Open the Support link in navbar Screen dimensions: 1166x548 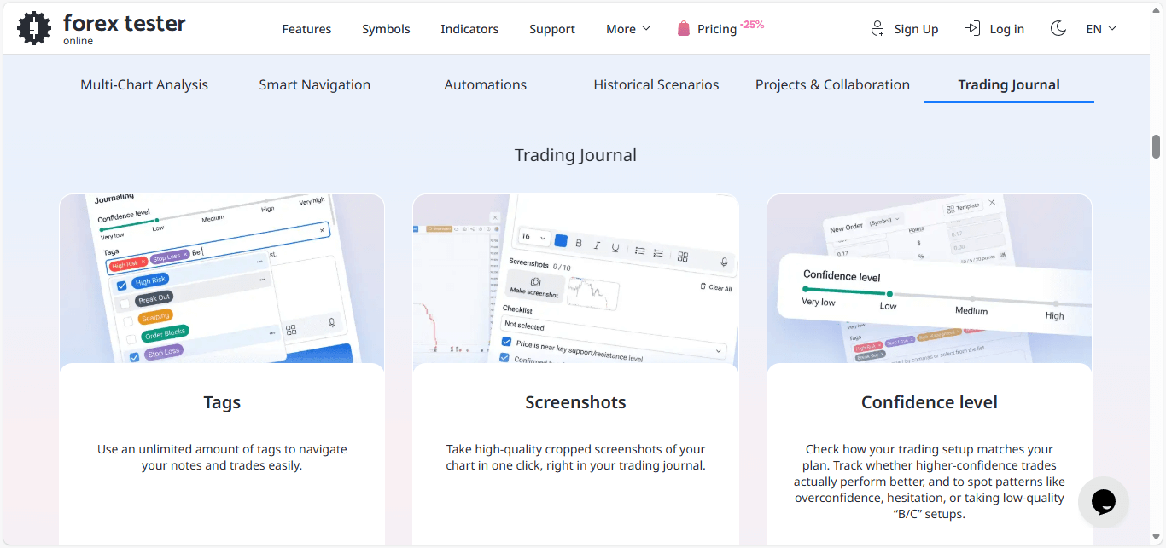[551, 29]
